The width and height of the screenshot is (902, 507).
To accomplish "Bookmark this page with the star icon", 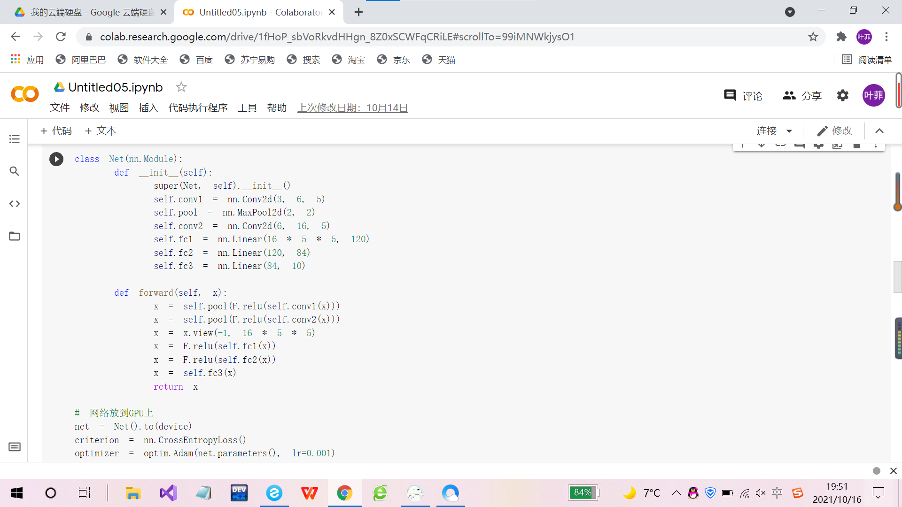I will click(813, 37).
